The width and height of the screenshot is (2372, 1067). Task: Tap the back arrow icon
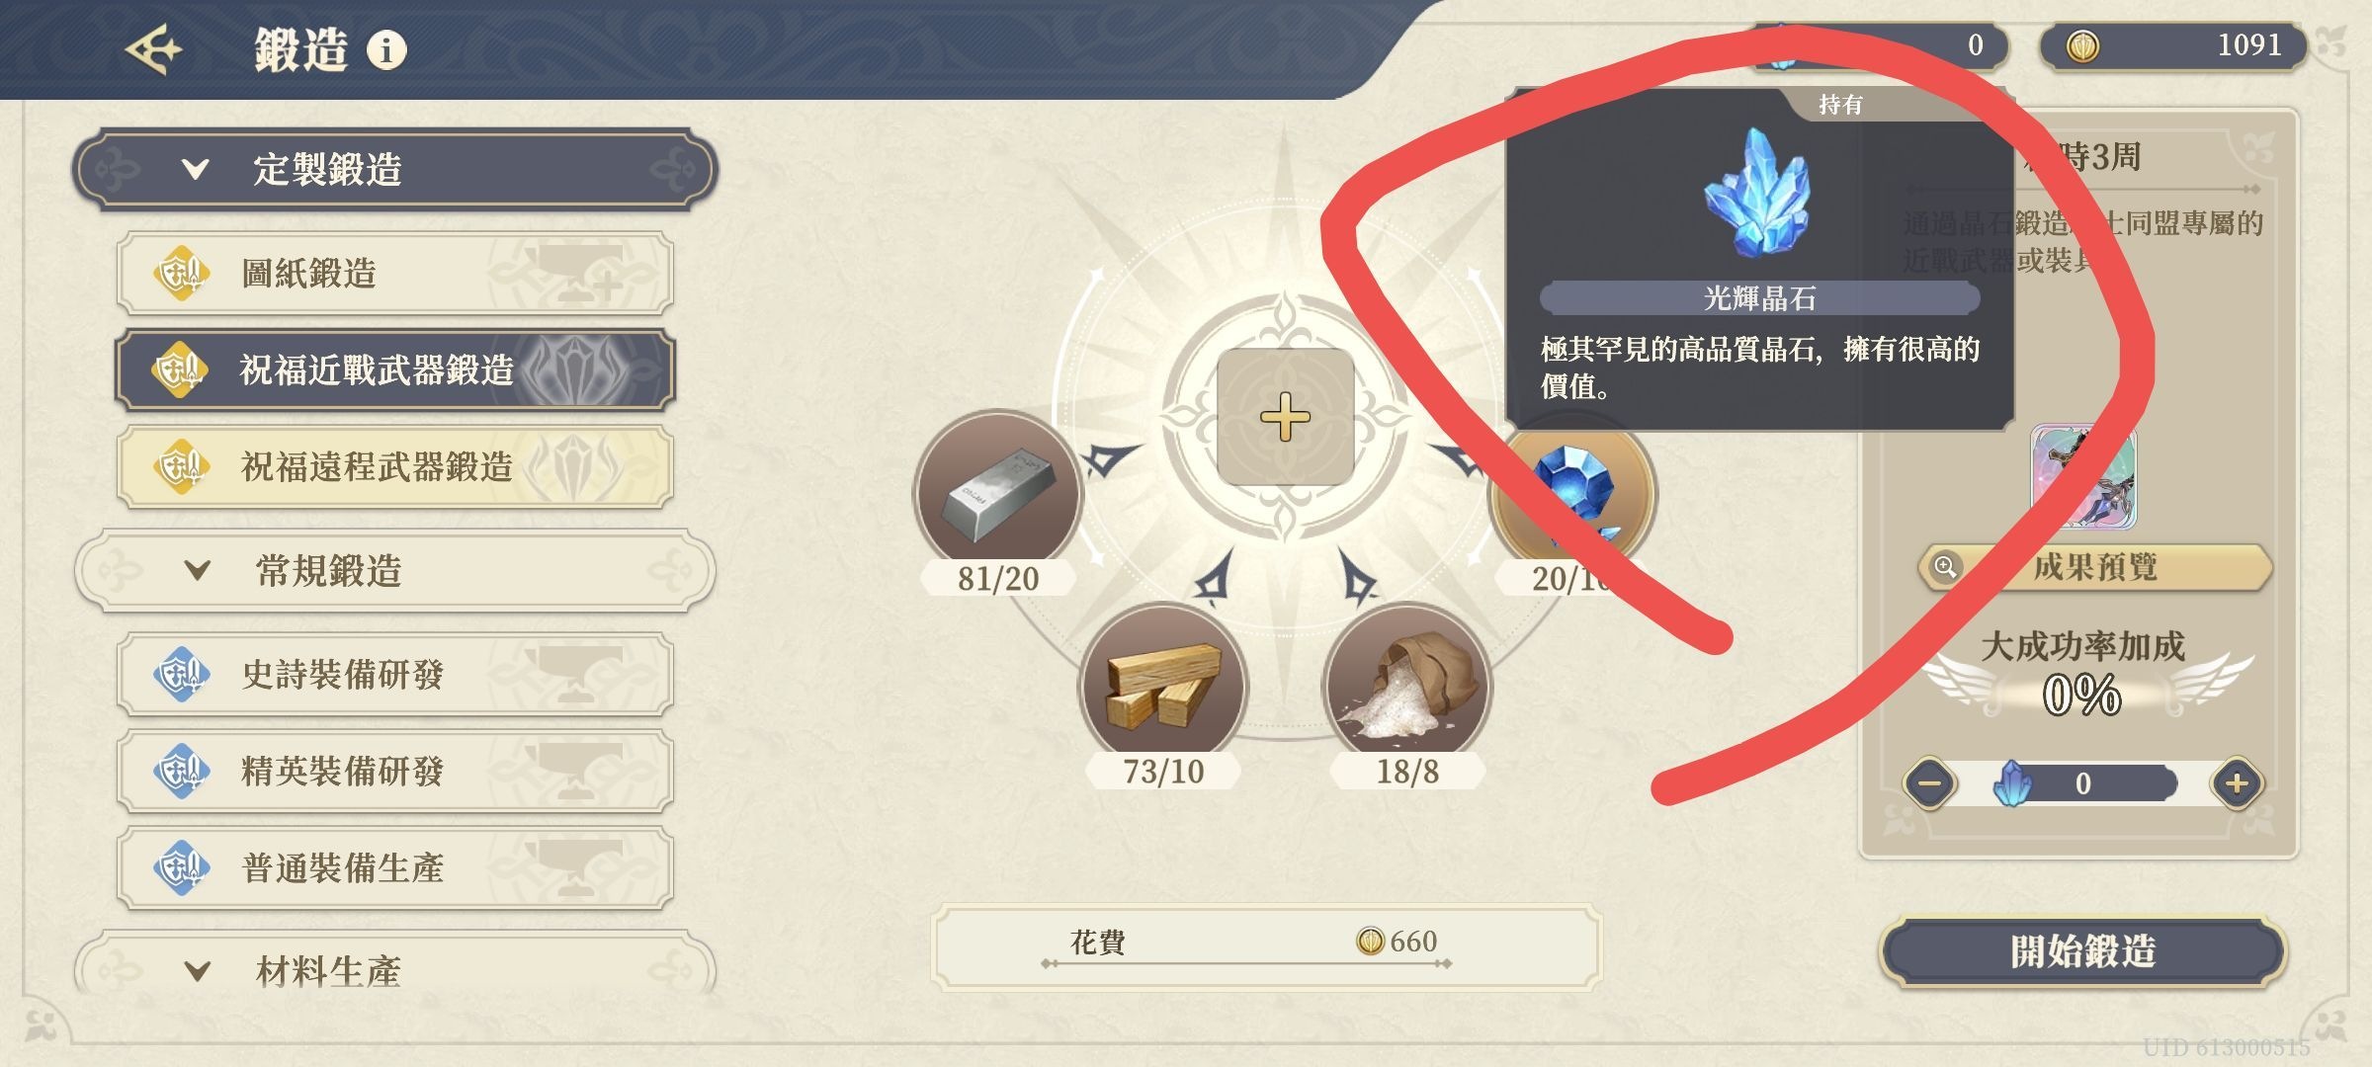tap(154, 48)
